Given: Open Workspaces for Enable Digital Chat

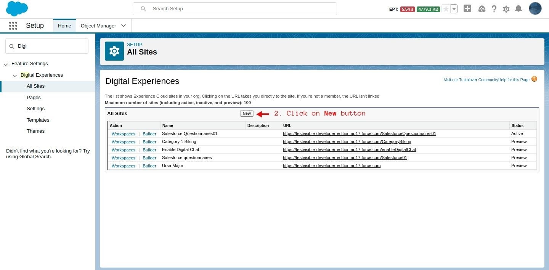Looking at the screenshot, I should (124, 150).
